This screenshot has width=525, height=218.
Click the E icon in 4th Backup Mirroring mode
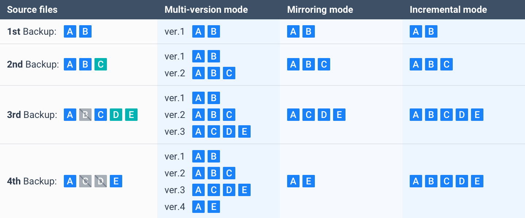tap(308, 181)
